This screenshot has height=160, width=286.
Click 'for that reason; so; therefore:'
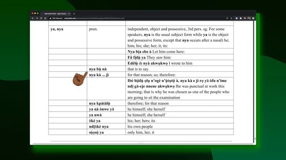tap(151, 75)
